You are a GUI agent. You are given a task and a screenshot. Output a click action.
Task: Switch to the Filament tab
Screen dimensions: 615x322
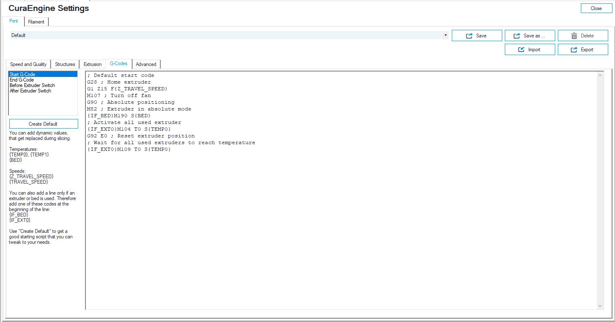click(36, 22)
